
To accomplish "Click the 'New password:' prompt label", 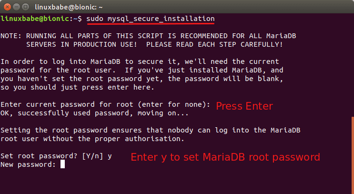I will pyautogui.click(x=29, y=164).
